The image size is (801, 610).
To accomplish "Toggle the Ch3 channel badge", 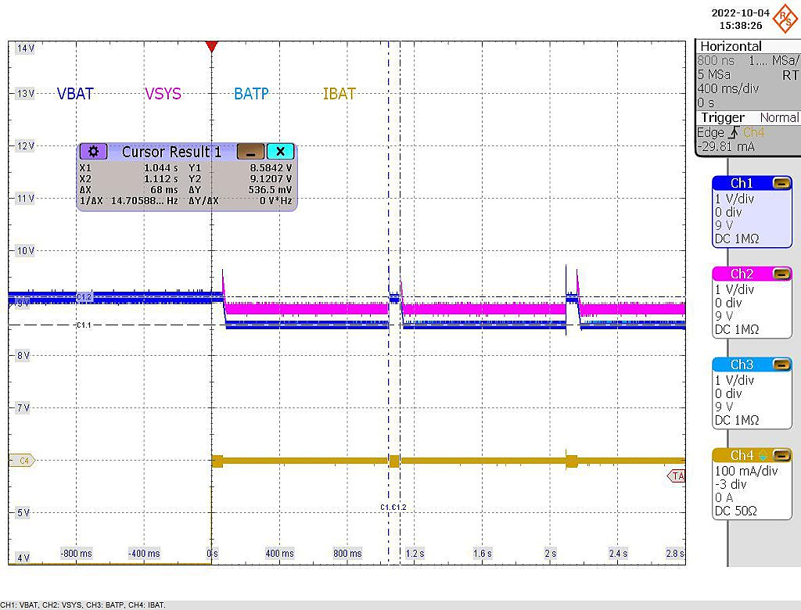I will click(x=742, y=364).
